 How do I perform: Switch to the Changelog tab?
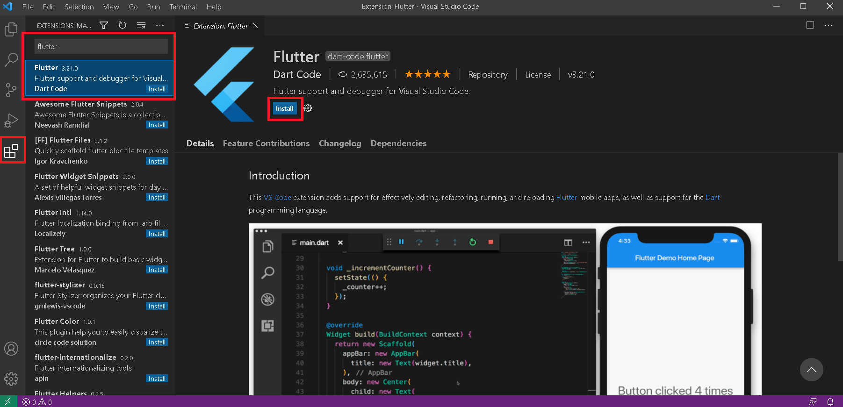(340, 143)
